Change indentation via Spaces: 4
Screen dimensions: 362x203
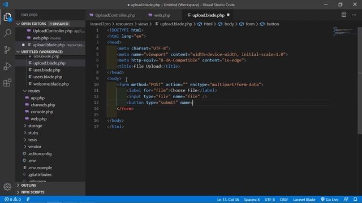(252, 199)
